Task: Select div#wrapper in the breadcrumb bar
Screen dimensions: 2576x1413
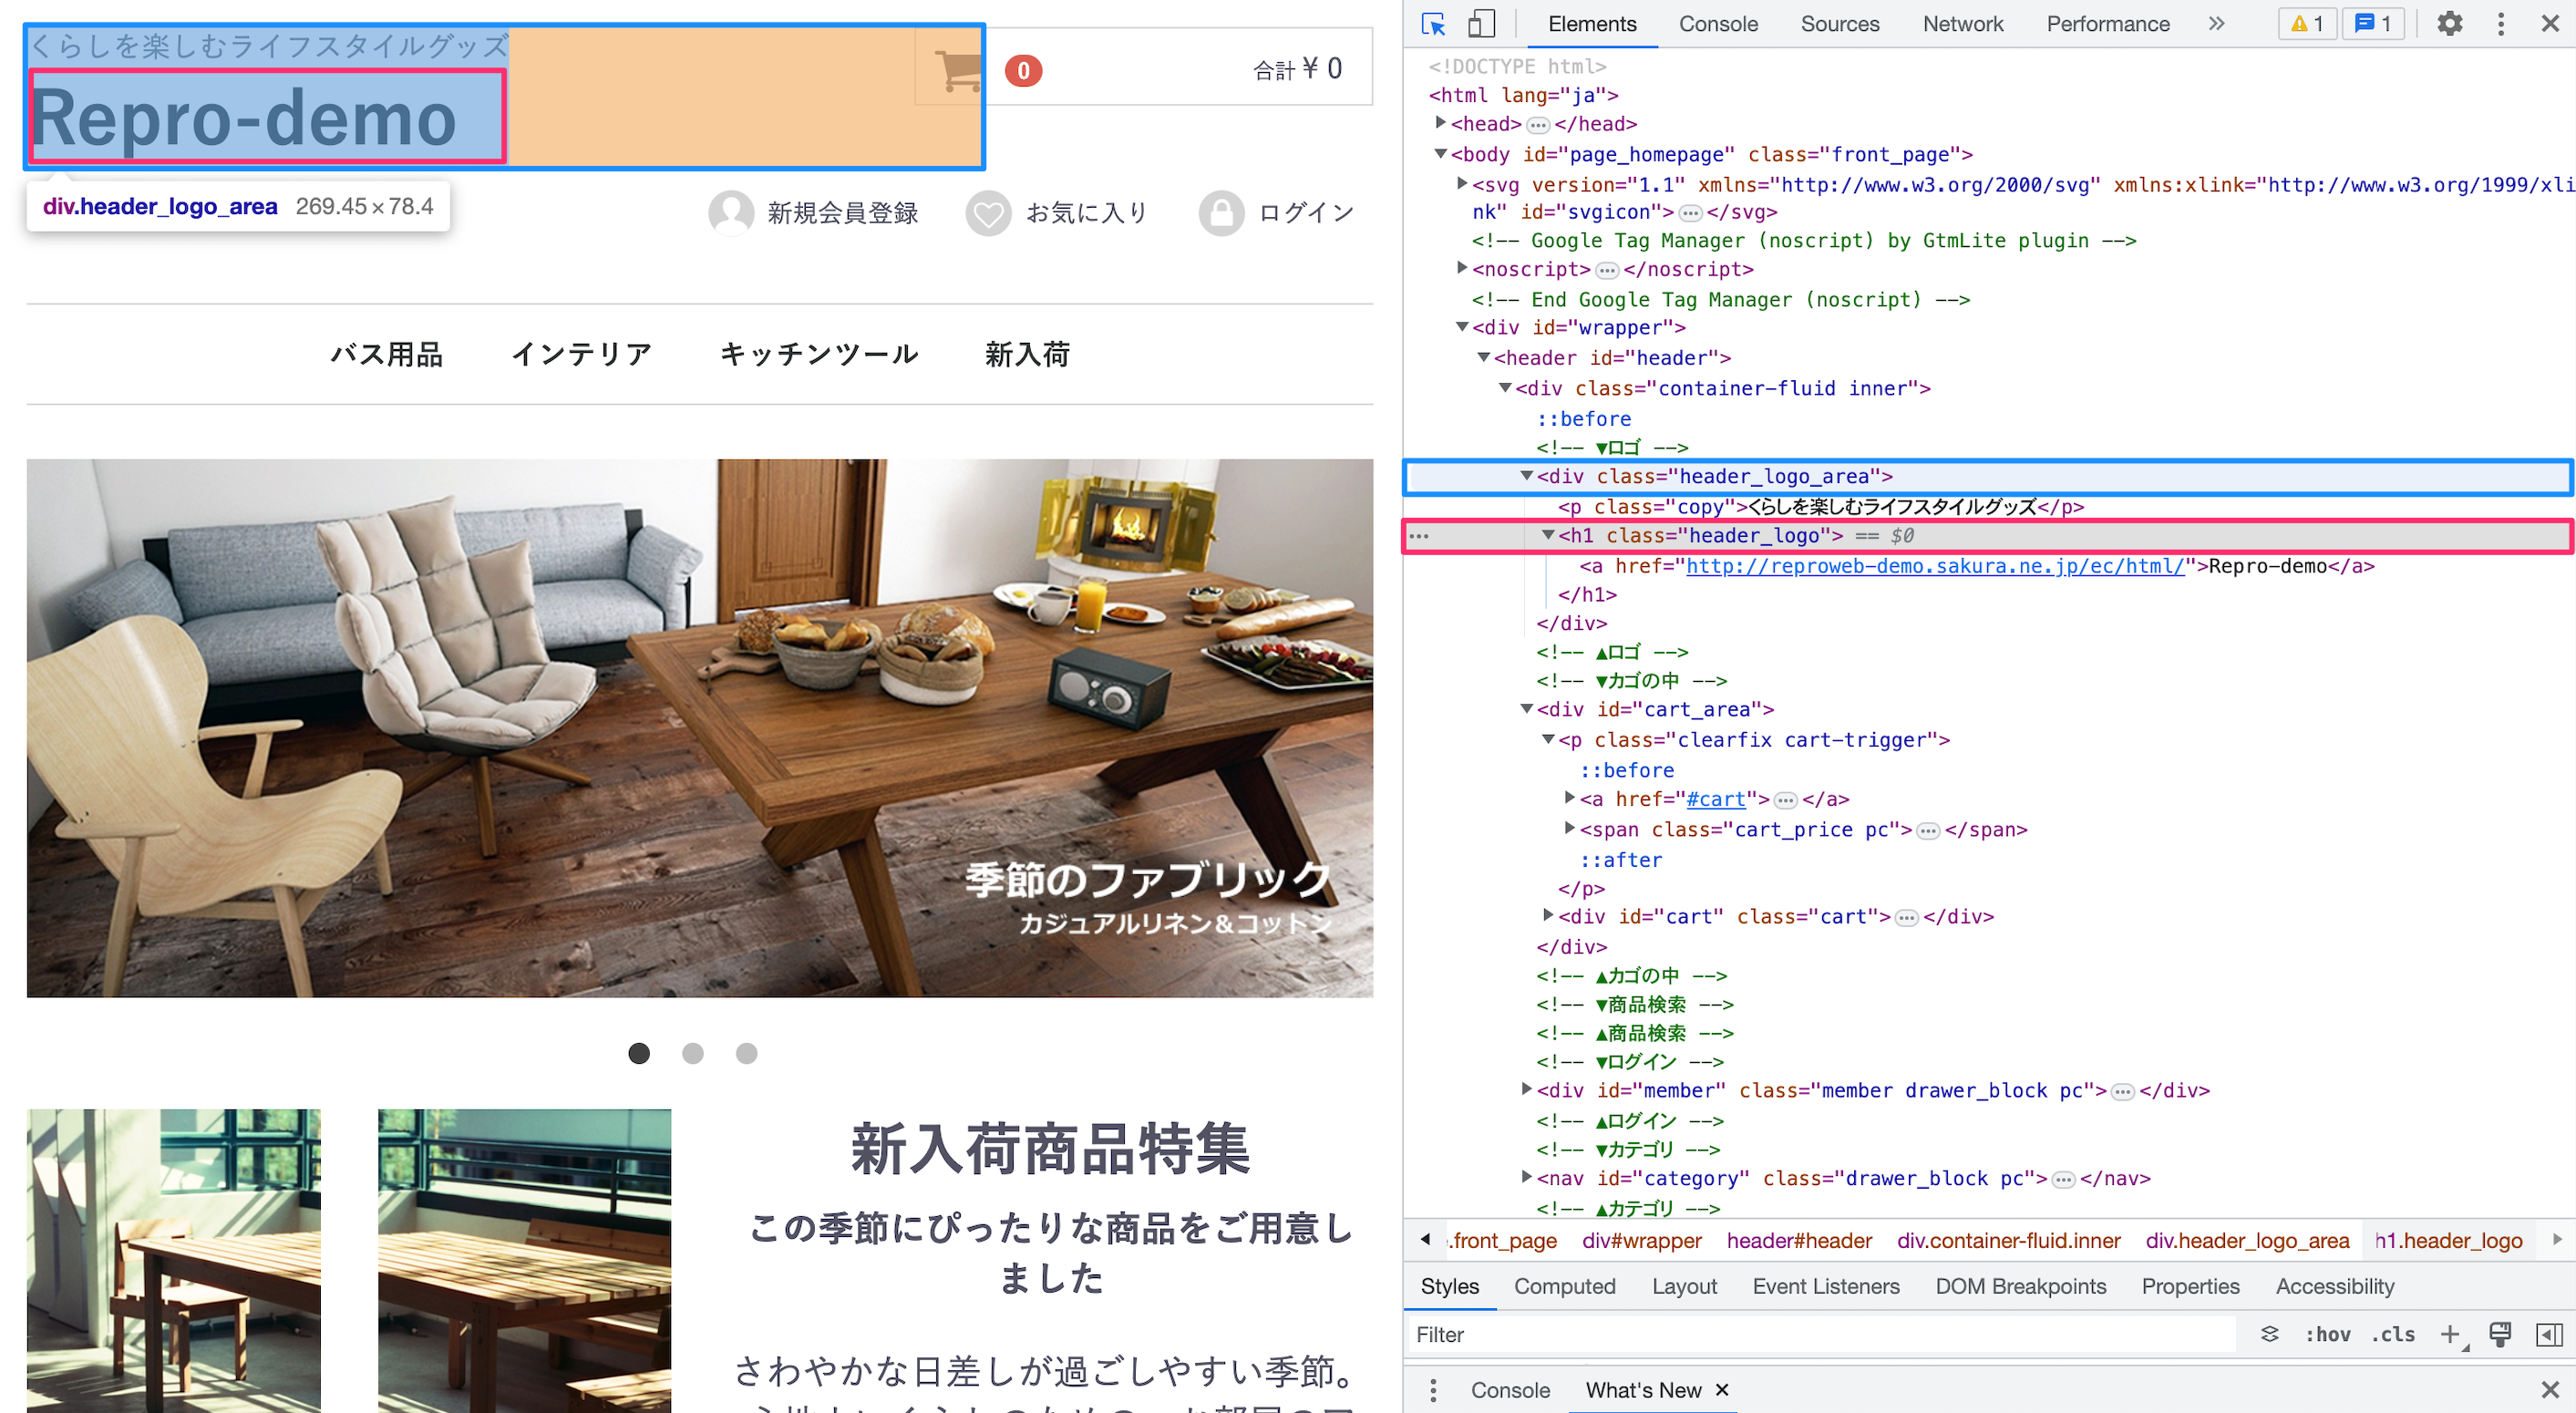Action: [1641, 1241]
